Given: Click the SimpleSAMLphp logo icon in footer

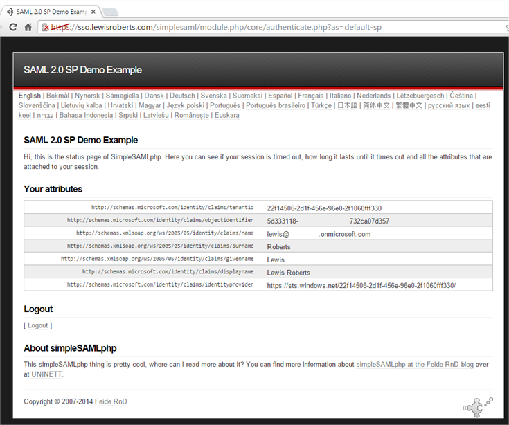Looking at the screenshot, I should [x=478, y=406].
